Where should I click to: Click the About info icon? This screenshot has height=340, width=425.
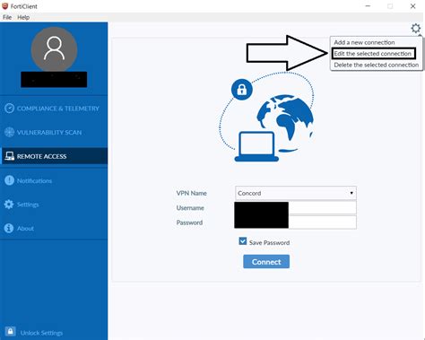(x=9, y=228)
